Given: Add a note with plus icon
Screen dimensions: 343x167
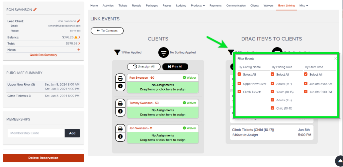Looking at the screenshot, I should tap(79, 49).
